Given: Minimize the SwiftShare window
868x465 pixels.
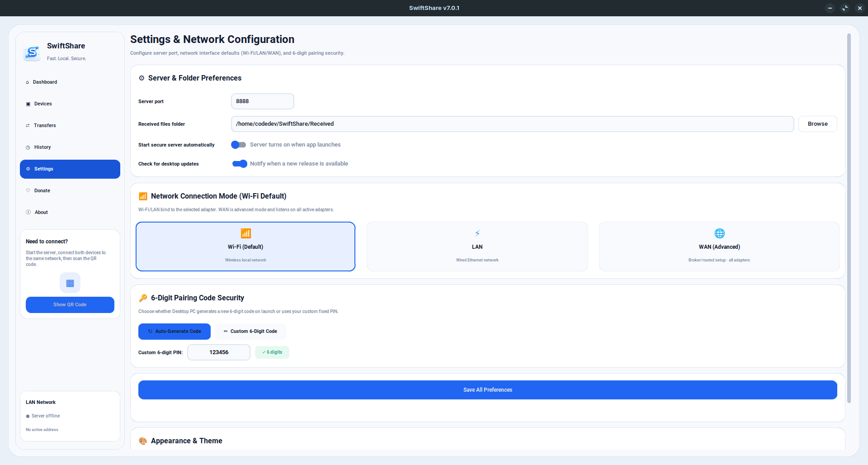Looking at the screenshot, I should [830, 8].
